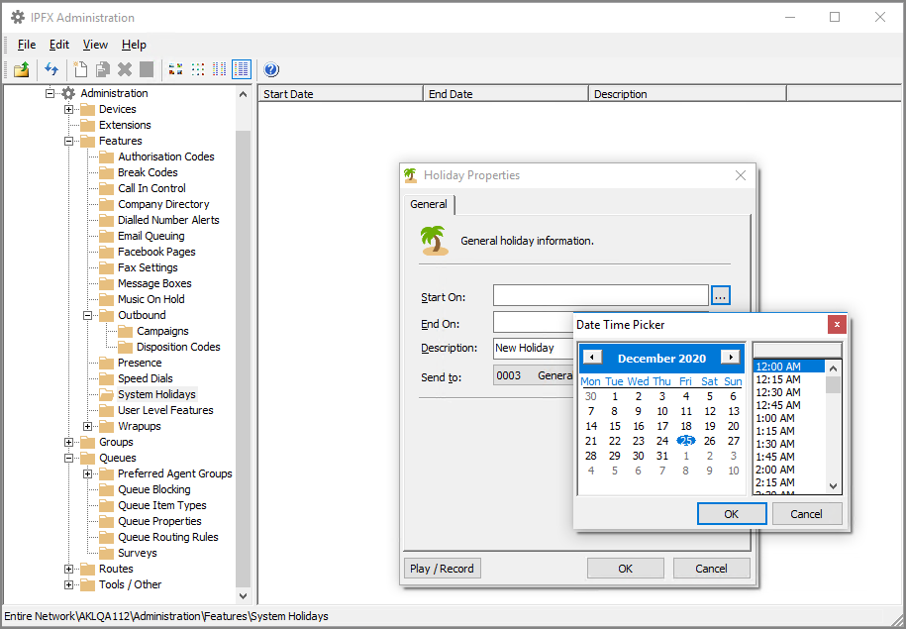Screen dimensions: 906x629
Task: Expand the Groups tree node
Action: pyautogui.click(x=68, y=442)
